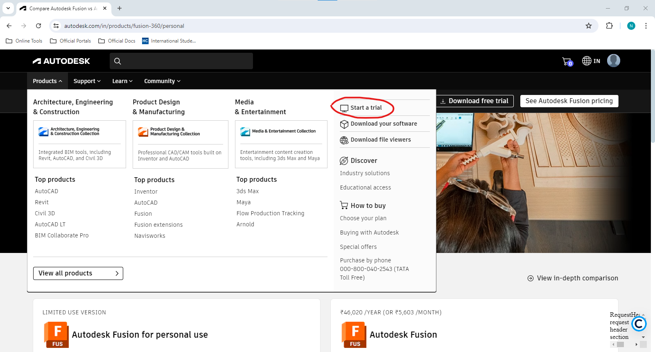
Task: Click the search magnifier icon
Action: [117, 61]
